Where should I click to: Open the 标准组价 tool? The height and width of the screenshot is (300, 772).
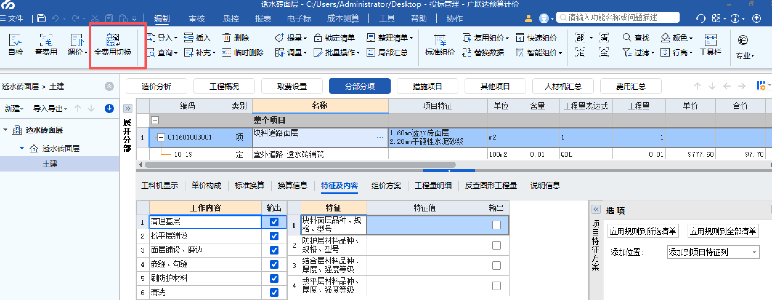439,45
